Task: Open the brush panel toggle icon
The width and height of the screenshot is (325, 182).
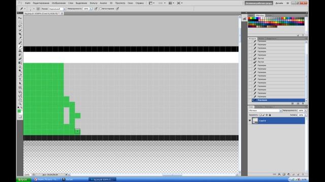Action: pyautogui.click(x=38, y=9)
